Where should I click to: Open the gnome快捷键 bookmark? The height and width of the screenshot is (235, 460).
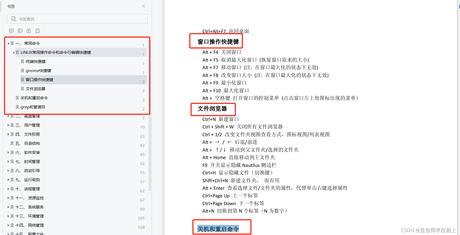(x=38, y=70)
